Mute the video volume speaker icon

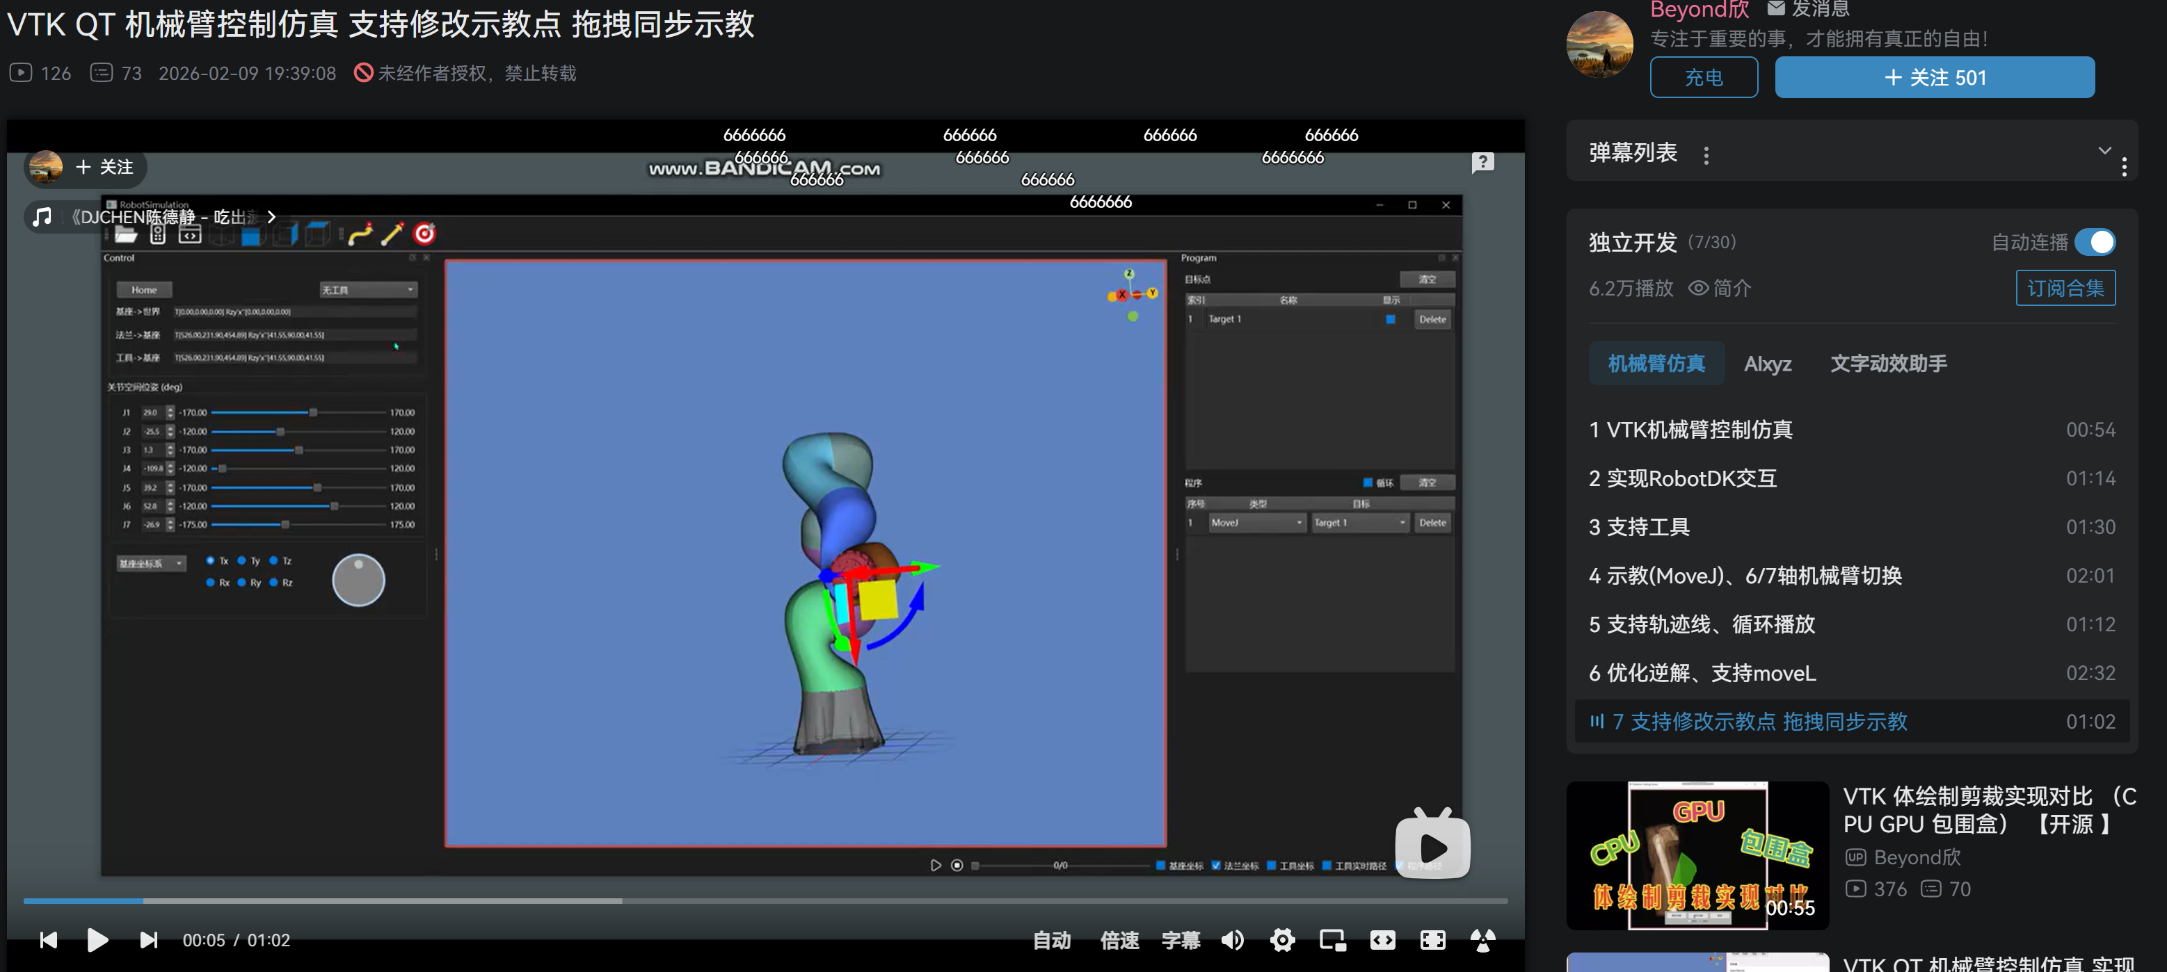[1233, 940]
